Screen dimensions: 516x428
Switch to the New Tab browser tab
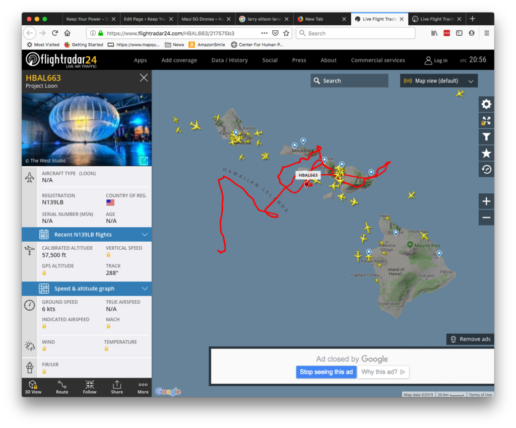point(315,18)
